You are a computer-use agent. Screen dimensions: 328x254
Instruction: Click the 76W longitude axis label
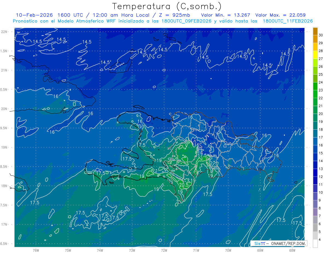click(36, 250)
